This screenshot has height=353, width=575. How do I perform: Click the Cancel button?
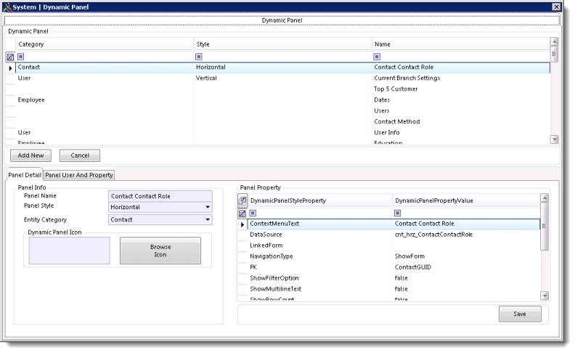pos(79,155)
